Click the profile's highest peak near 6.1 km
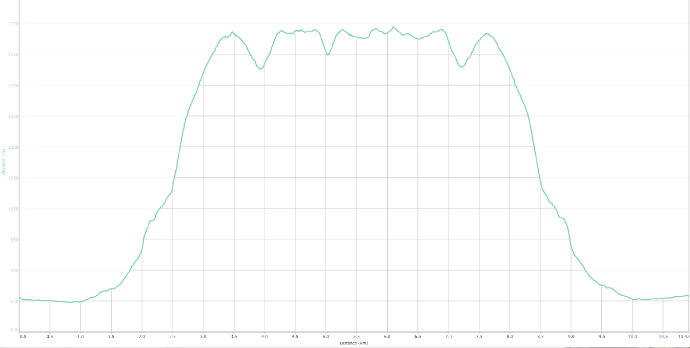Image resolution: width=690 pixels, height=348 pixels. click(393, 27)
